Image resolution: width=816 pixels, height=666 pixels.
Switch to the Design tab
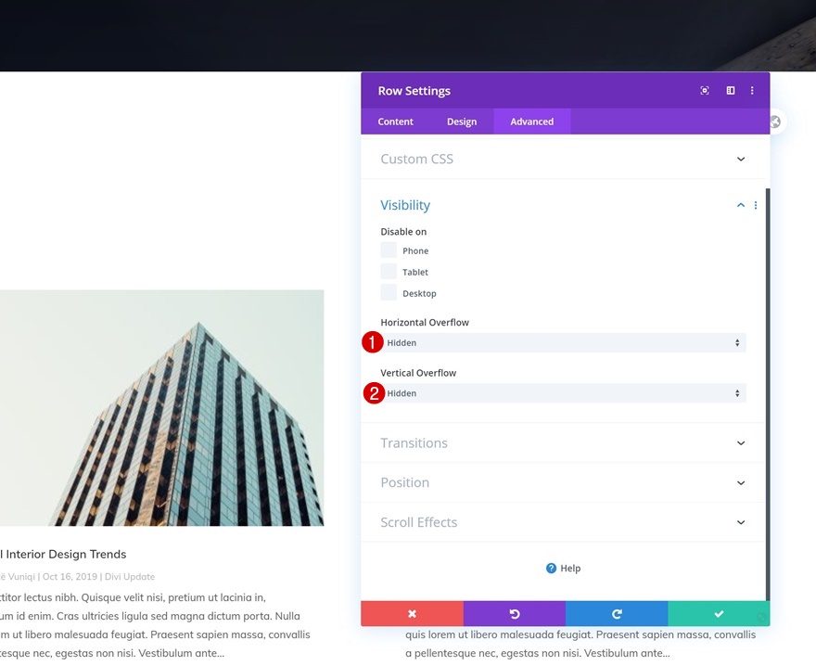tap(462, 122)
